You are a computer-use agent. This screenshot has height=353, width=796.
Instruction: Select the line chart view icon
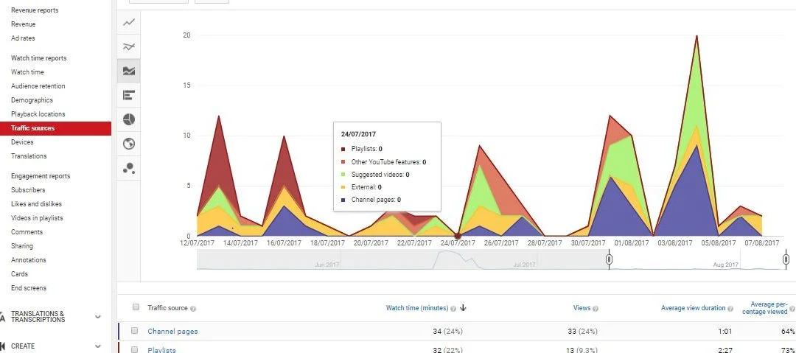(129, 22)
